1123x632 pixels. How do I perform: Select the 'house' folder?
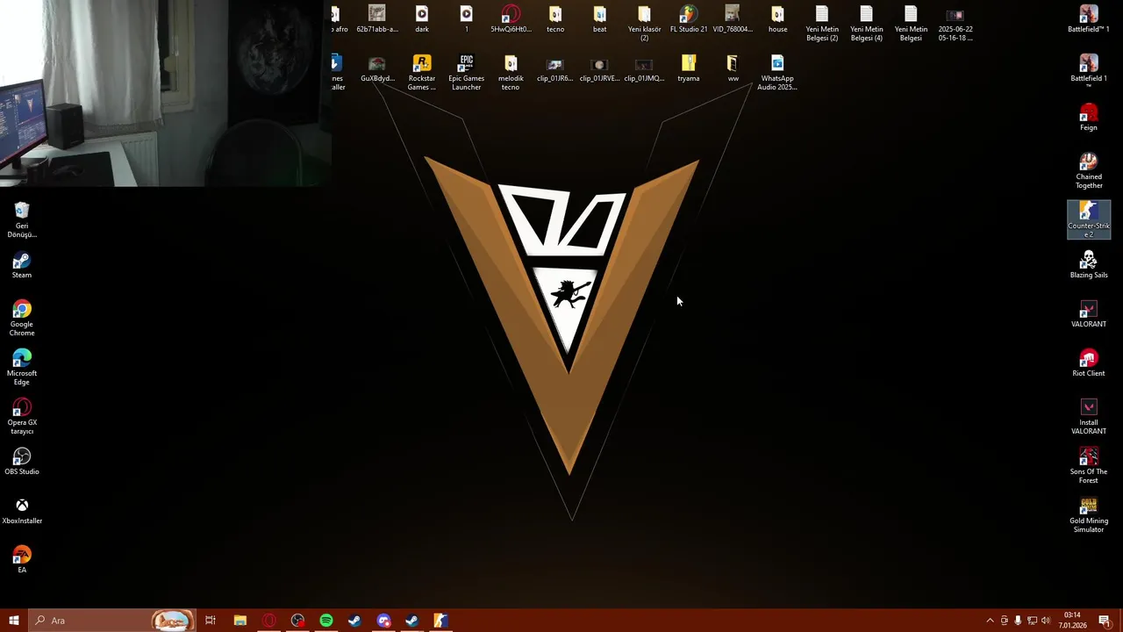point(777,19)
